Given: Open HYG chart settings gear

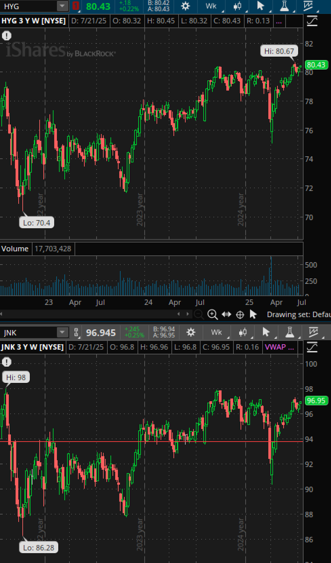Looking at the screenshot, I should pyautogui.click(x=186, y=6).
